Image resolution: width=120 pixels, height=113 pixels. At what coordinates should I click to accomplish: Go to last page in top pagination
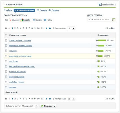[x=50, y=28]
